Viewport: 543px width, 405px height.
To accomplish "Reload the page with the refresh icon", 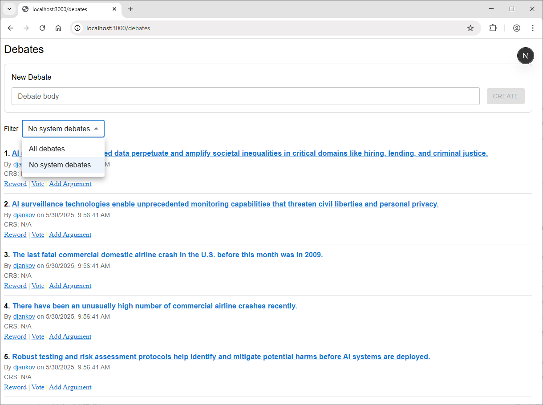I will (x=42, y=28).
